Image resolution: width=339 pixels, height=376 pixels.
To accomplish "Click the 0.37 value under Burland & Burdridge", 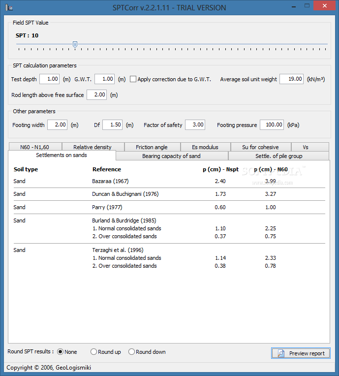I will tap(220, 236).
